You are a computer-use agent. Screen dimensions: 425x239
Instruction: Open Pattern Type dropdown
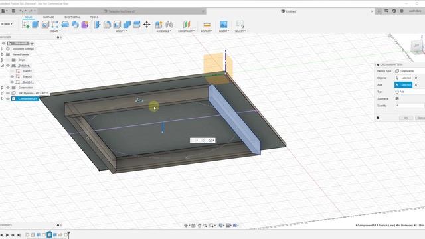pyautogui.click(x=410, y=71)
